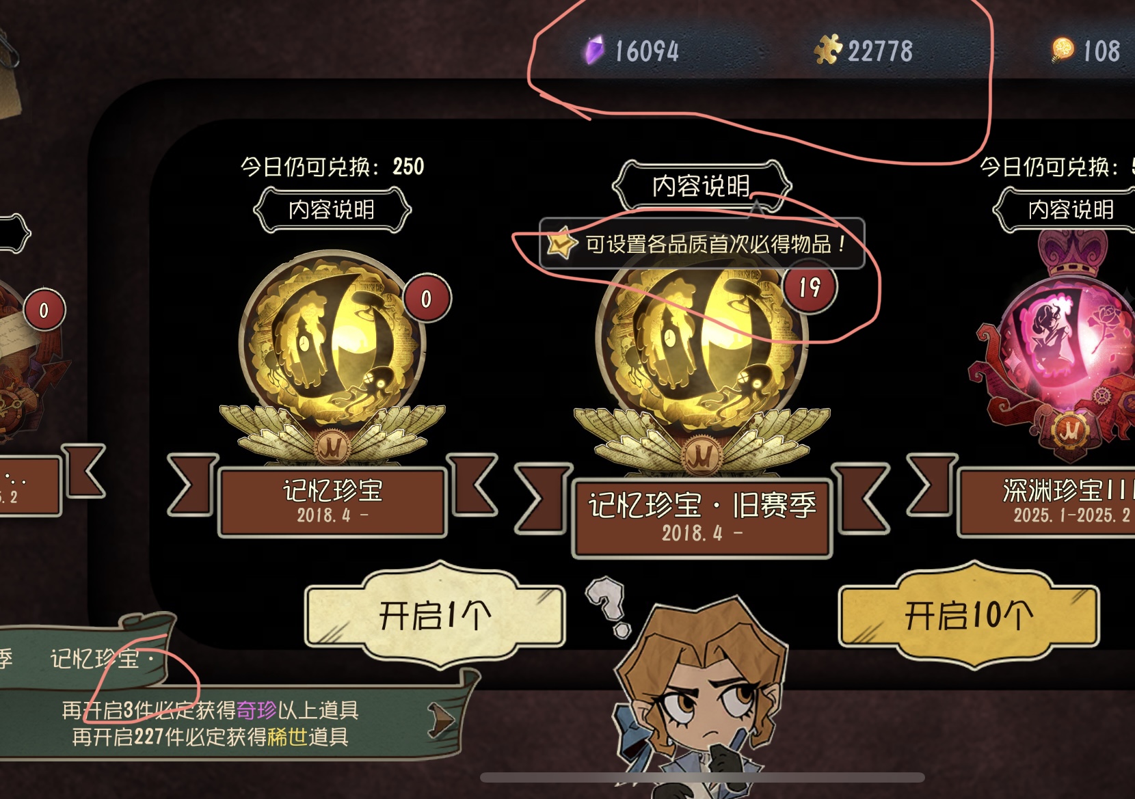Viewport: 1135px width, 799px height.
Task: Open 内容说明 above left orb
Action: pyautogui.click(x=332, y=210)
